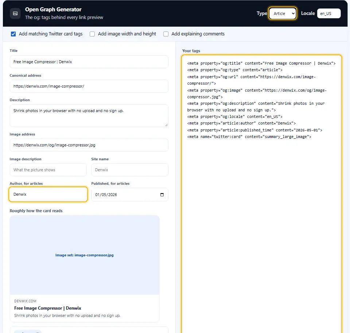350x333 pixels.
Task: Click the og:locale meta tag line
Action: point(235,117)
